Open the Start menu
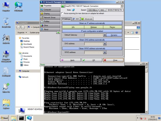 pos(4,118)
